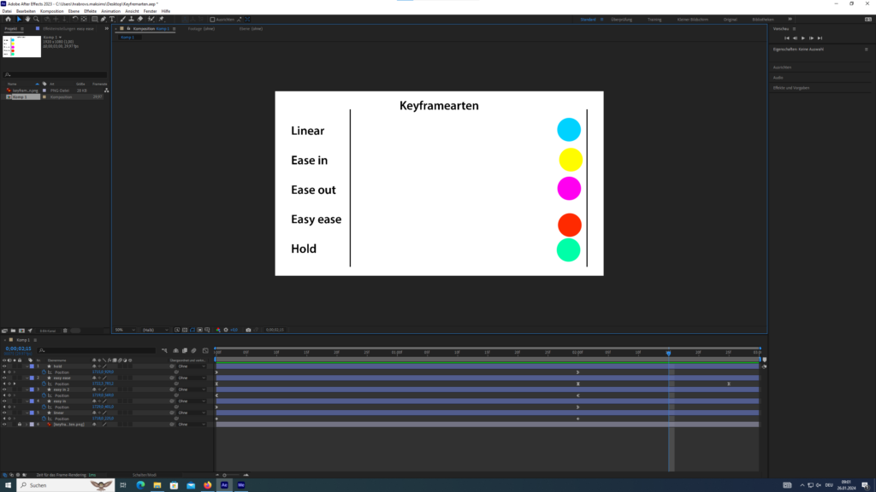Switch to the Training workspace

tap(654, 19)
